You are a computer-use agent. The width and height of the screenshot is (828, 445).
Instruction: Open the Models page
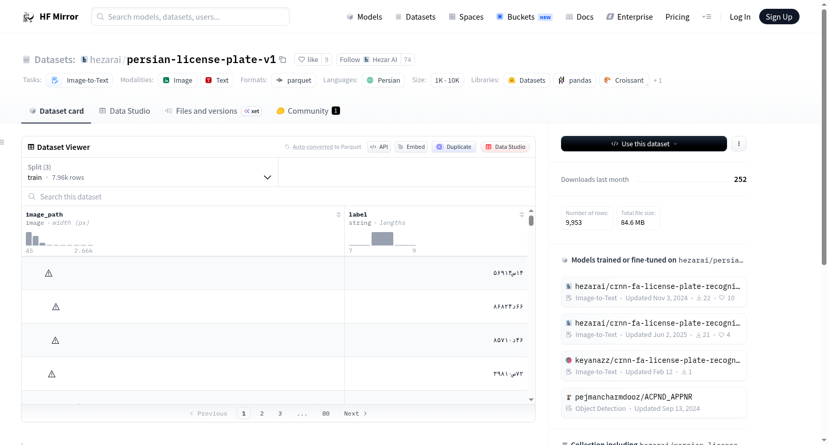[364, 17]
